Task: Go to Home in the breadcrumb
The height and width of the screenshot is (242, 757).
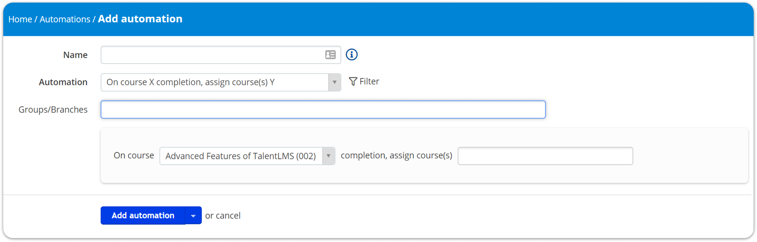Action: [20, 19]
